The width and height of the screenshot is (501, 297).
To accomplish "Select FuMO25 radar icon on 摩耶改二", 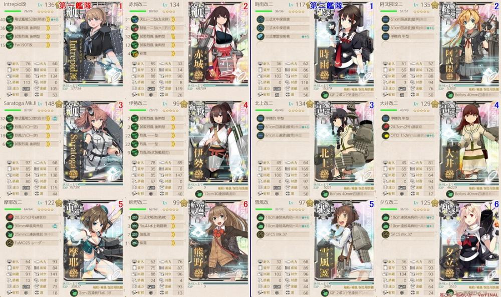I will (x=10, y=243).
